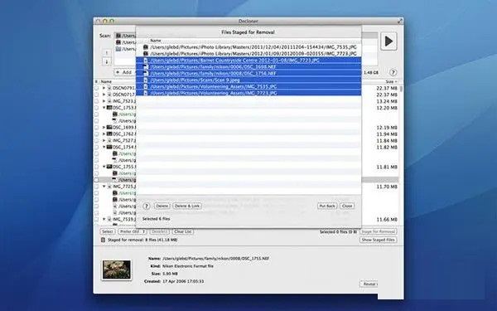Click the Add button under Scan list

point(125,72)
